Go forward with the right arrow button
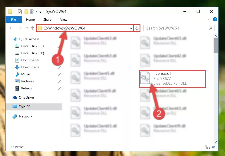 click(x=20, y=28)
